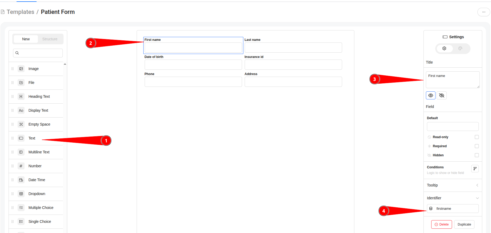The image size is (491, 233).
Task: Click the Default value input
Action: click(x=453, y=126)
